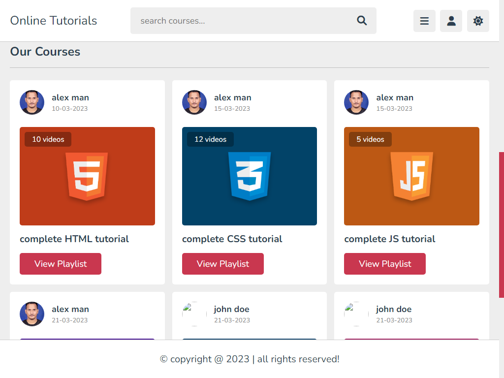The width and height of the screenshot is (504, 378).
Task: Click first john doe broken avatar image
Action: 194,314
